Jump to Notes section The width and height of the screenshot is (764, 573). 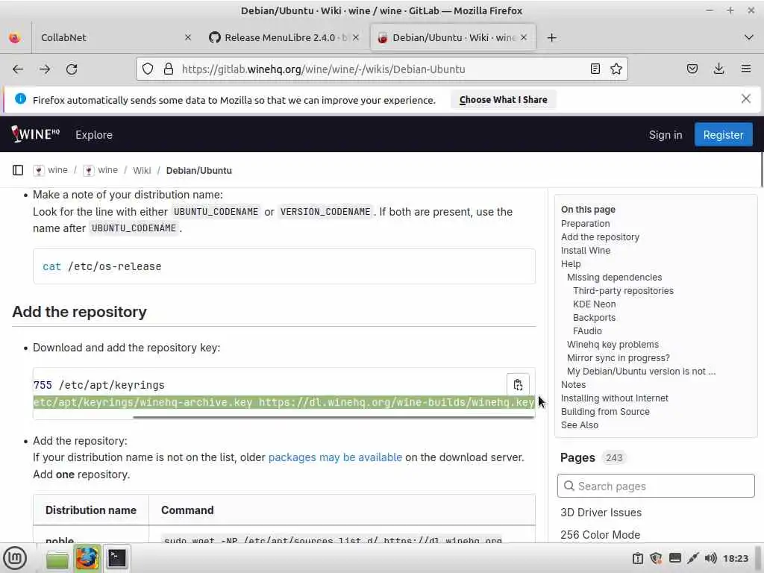[573, 385]
